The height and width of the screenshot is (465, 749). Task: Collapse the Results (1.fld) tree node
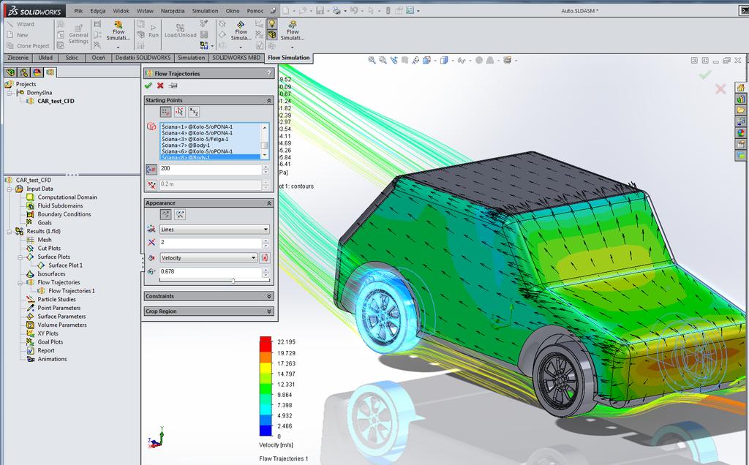[x=10, y=232]
